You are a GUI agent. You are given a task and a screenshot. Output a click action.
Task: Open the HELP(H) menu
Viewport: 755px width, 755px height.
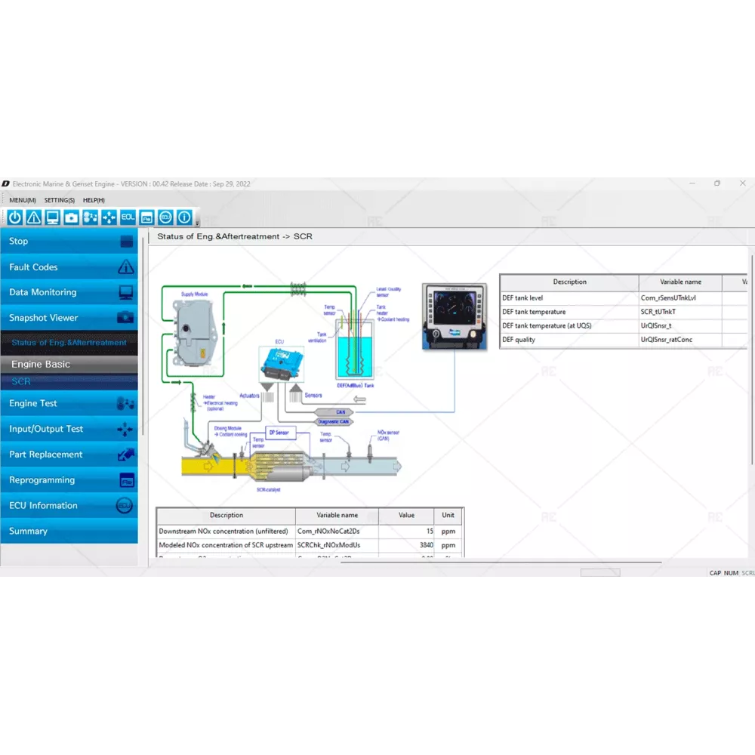(94, 200)
